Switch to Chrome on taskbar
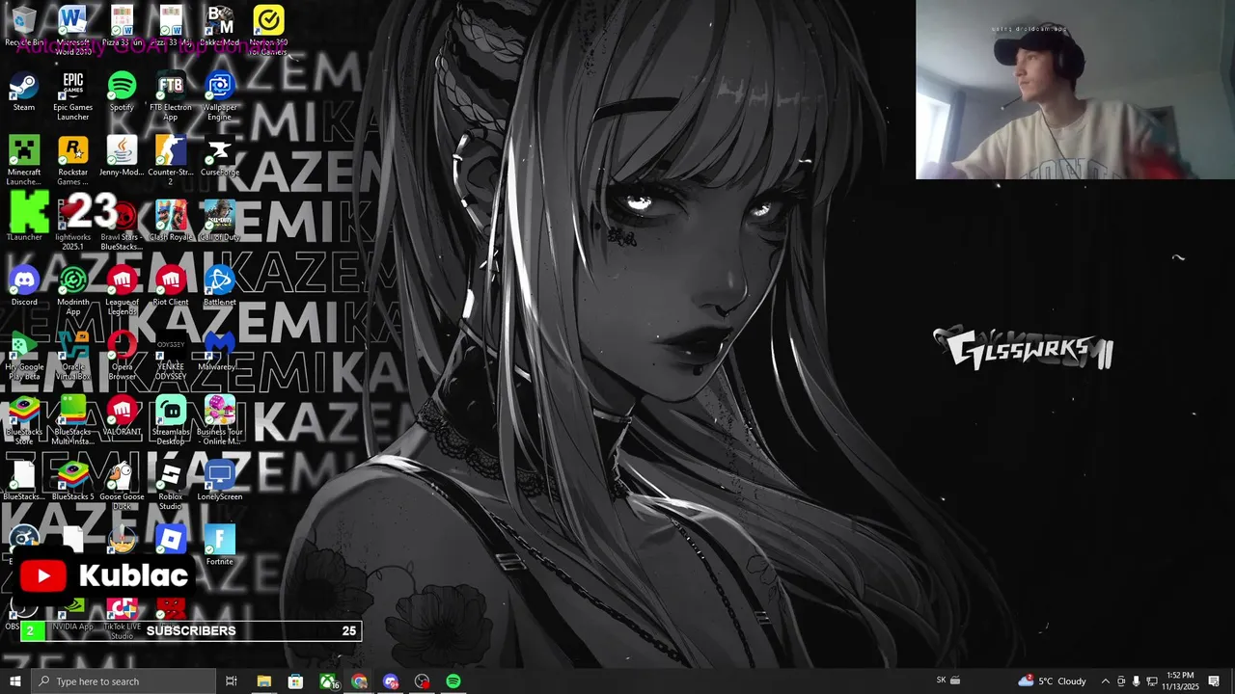The image size is (1235, 694). [359, 681]
